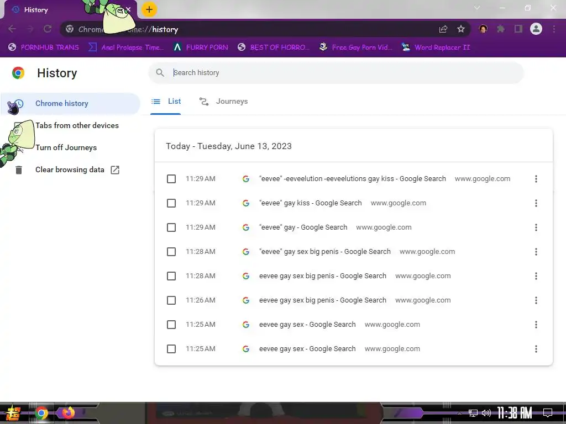This screenshot has height=424, width=566.
Task: Click Clear browsing data link
Action: click(70, 170)
